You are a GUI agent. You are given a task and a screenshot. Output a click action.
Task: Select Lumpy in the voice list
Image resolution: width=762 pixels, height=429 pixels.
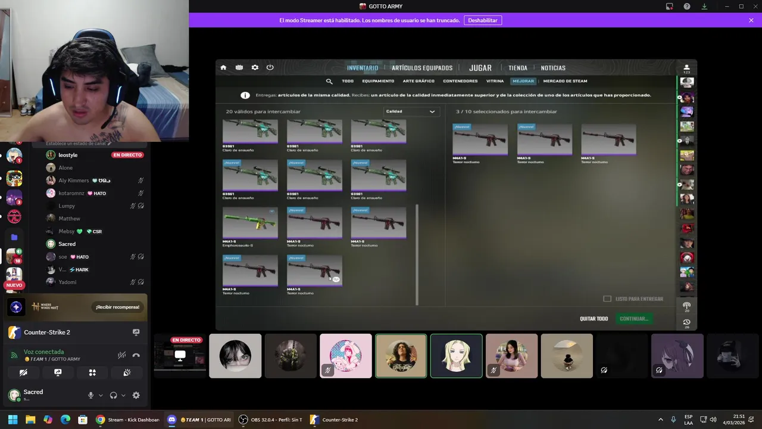click(67, 206)
